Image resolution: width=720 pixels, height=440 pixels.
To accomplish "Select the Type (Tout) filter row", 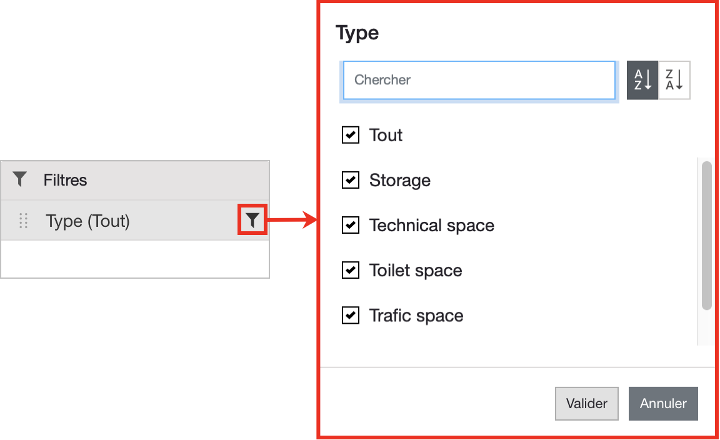I will [x=87, y=221].
